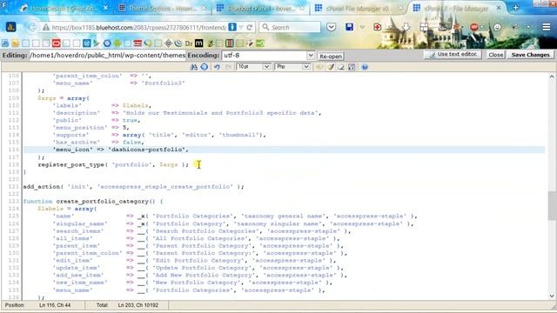The image size is (557, 313).
Task: Click the red first-aid extension icon
Action: click(x=377, y=27)
